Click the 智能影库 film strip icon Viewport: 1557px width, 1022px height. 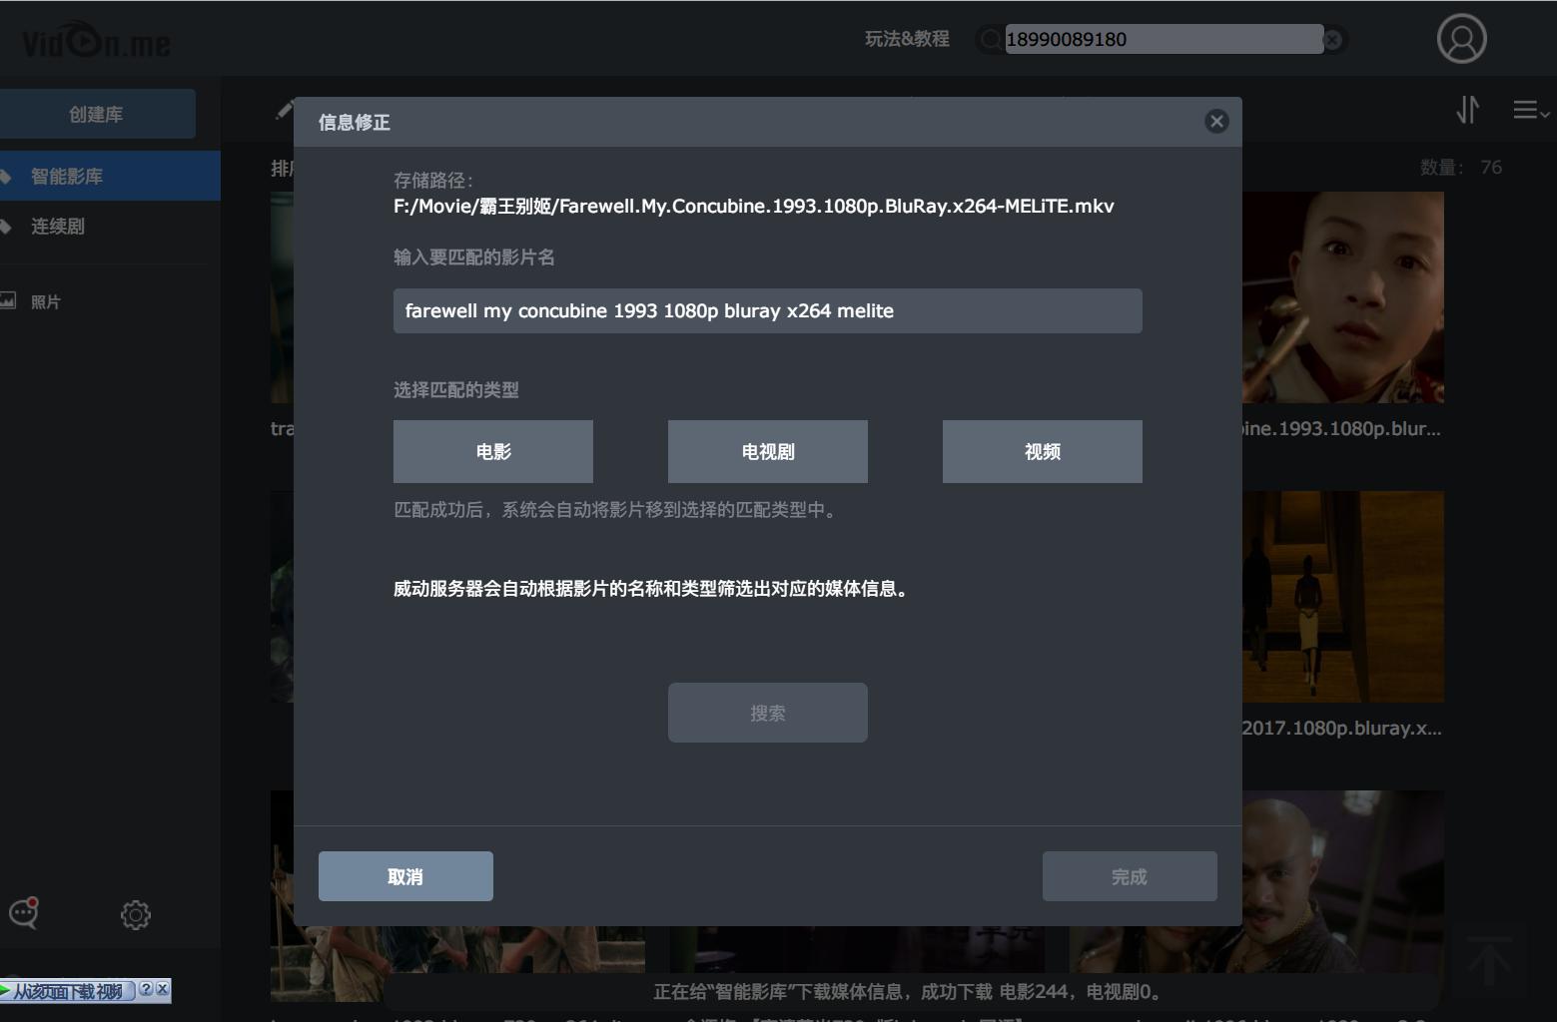(x=9, y=175)
